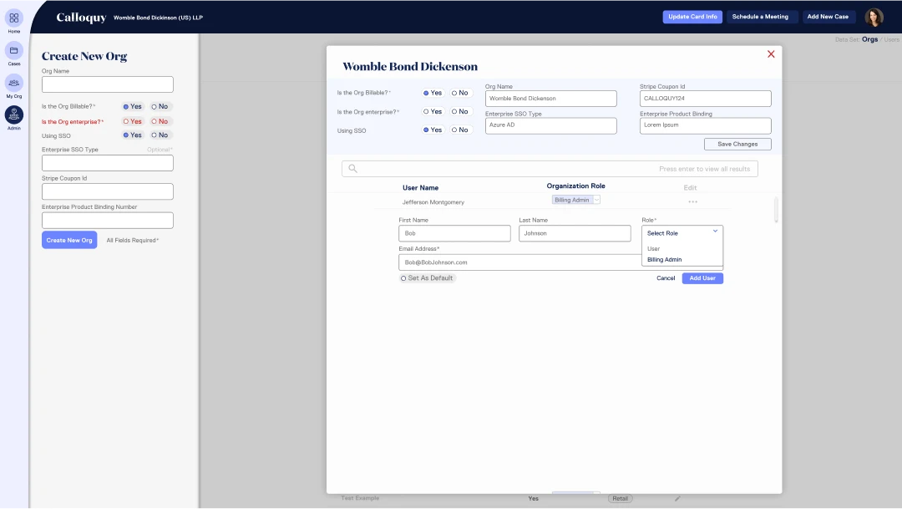902x509 pixels.
Task: Focus sidebar Enterprise SSO Type field
Action: 108,163
